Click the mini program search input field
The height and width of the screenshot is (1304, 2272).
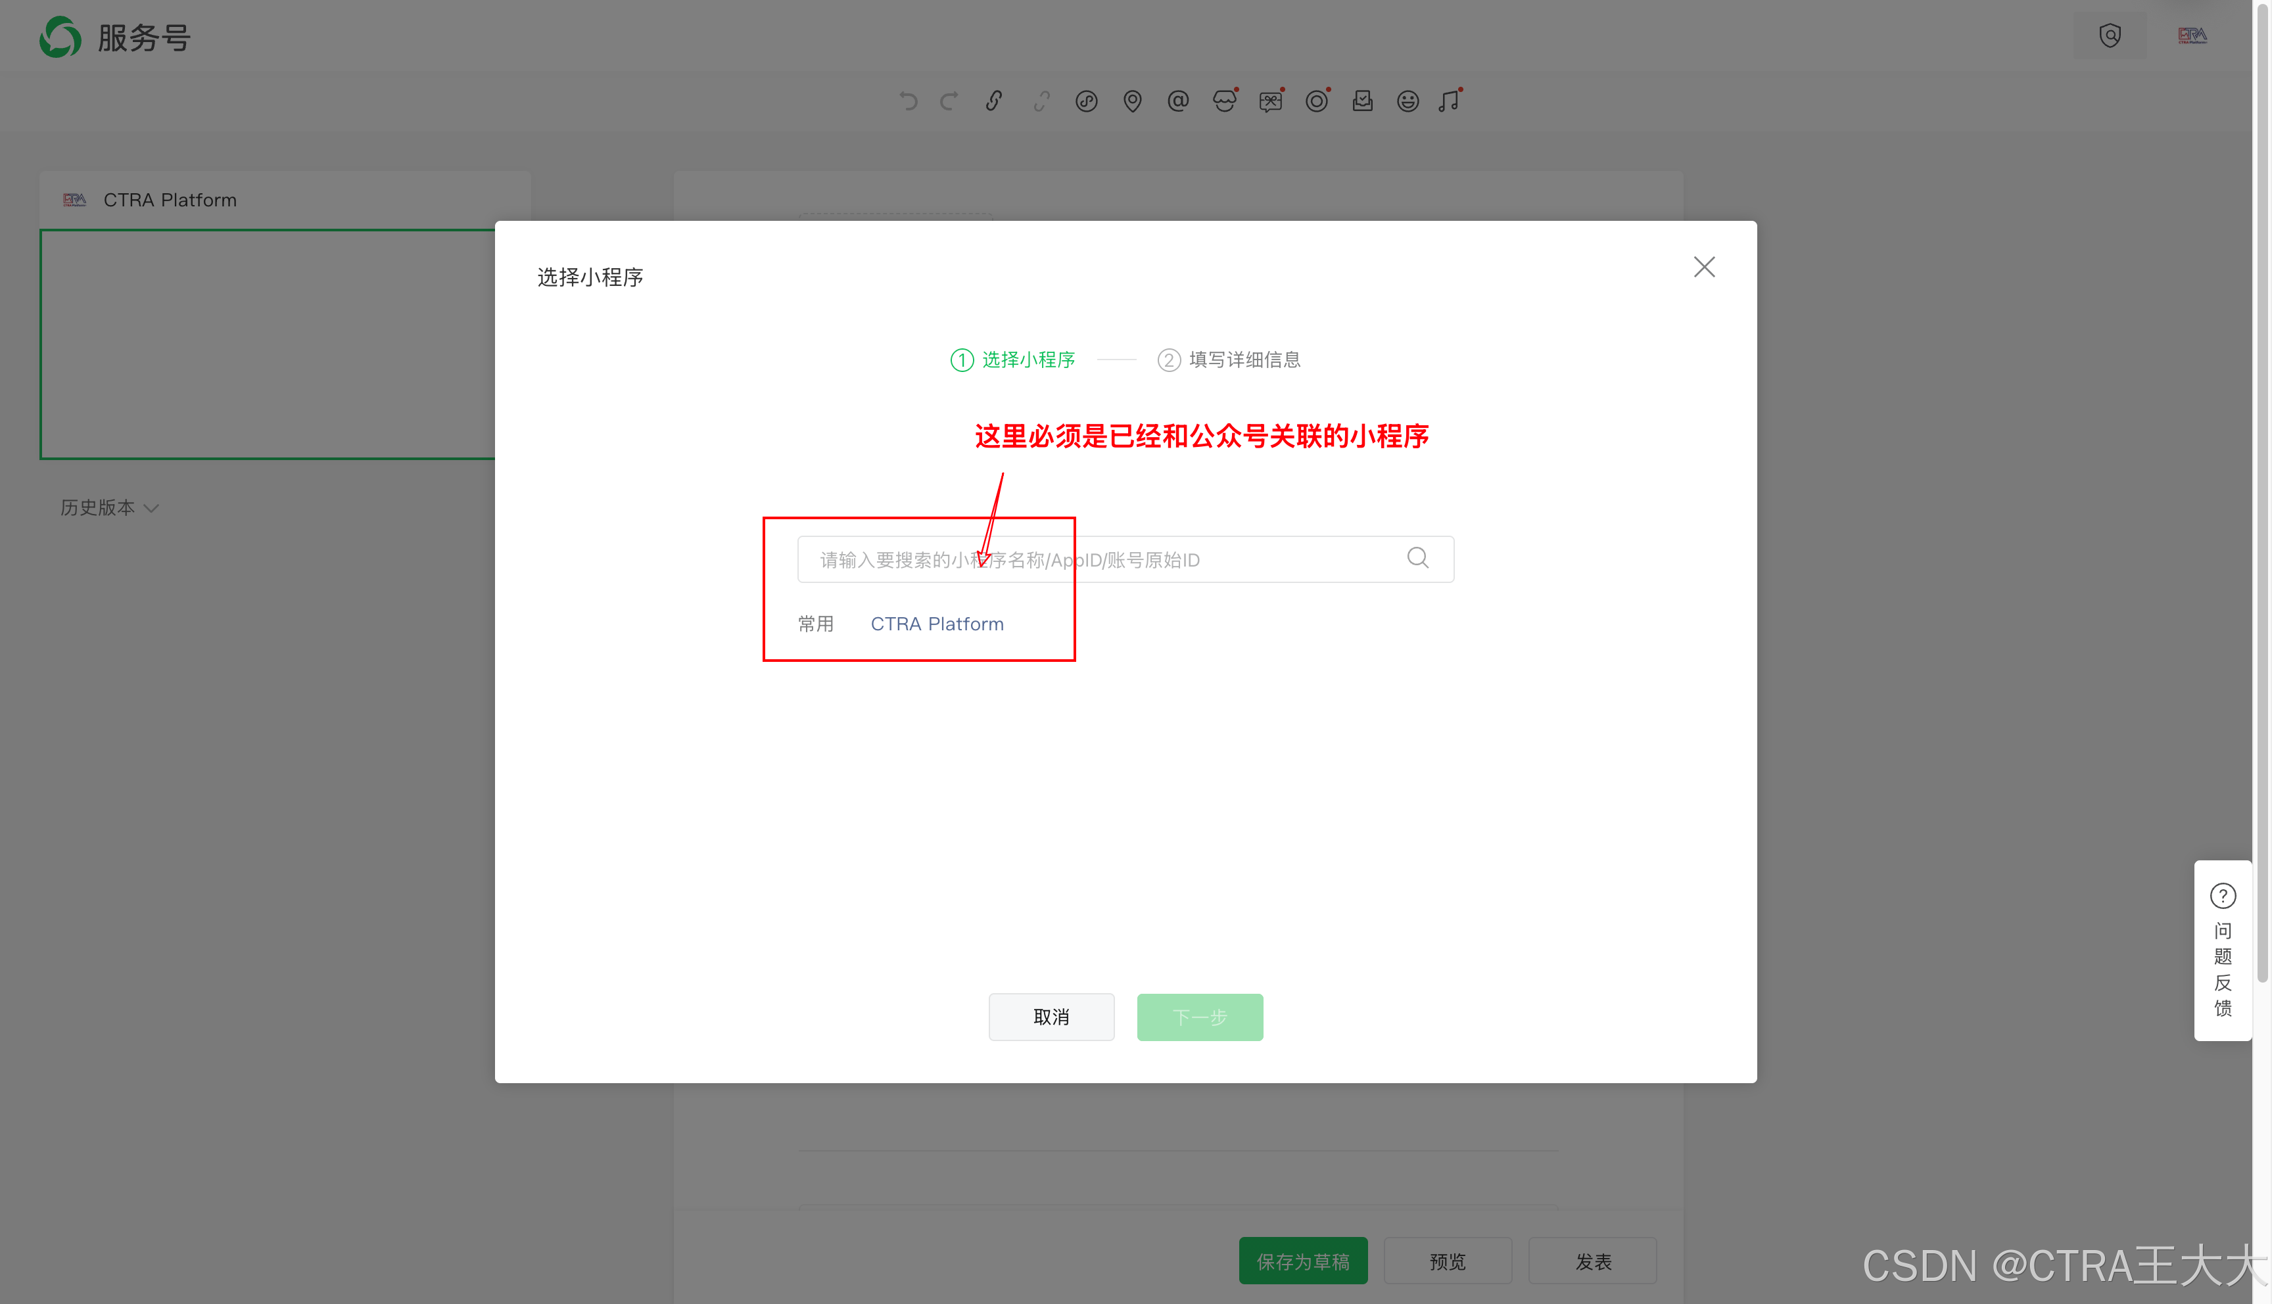[x=1102, y=560]
